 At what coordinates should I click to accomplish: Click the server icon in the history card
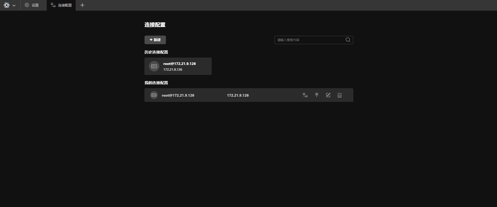154,66
